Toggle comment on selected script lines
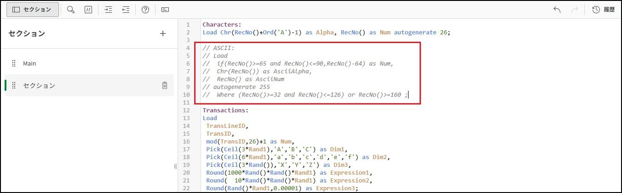622x193 pixels. pos(88,10)
